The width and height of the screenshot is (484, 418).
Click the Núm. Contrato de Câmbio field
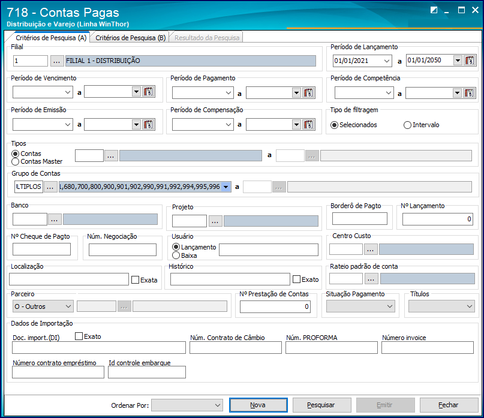coord(236,348)
